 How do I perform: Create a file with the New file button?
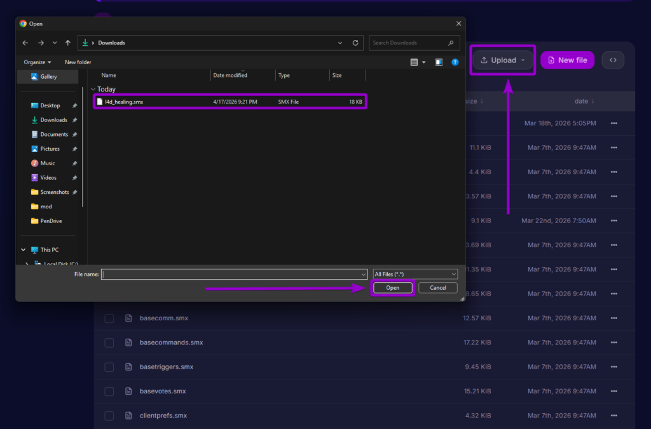[x=566, y=60]
